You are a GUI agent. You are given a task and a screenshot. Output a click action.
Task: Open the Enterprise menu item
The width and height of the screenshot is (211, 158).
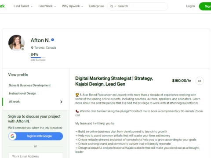point(96,6)
